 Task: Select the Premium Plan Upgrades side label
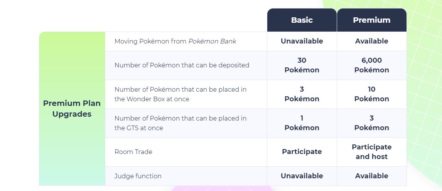point(72,109)
